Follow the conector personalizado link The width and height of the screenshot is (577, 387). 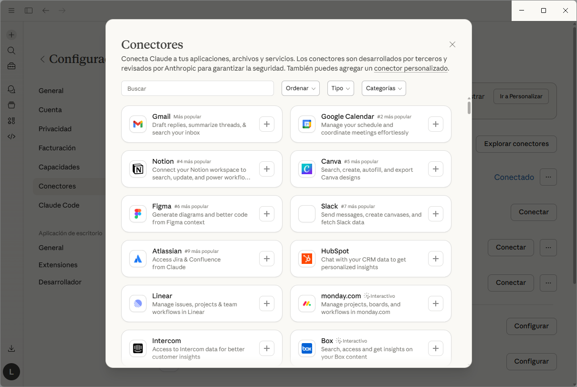(x=411, y=69)
